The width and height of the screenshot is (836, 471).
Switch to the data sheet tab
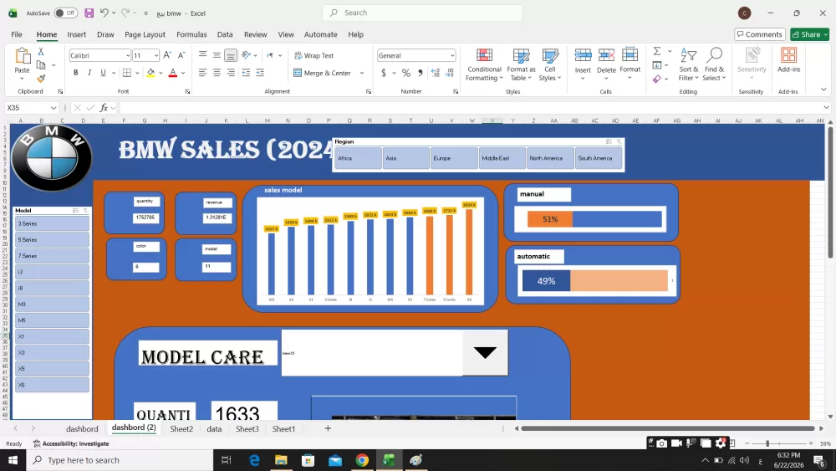click(x=214, y=429)
